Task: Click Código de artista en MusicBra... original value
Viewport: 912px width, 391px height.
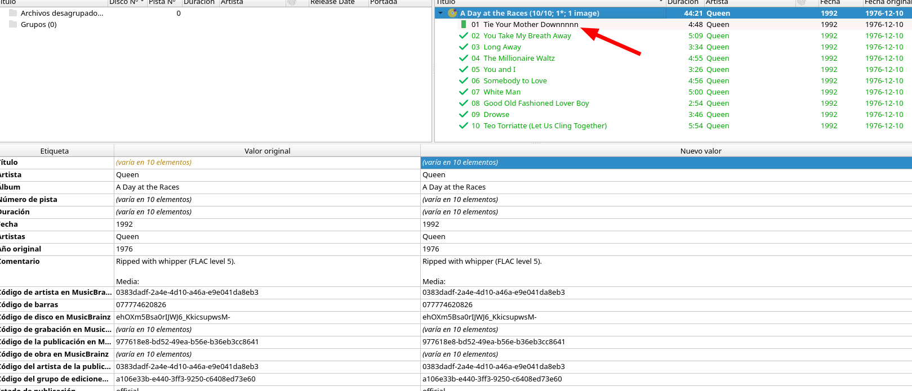Action: point(268,293)
